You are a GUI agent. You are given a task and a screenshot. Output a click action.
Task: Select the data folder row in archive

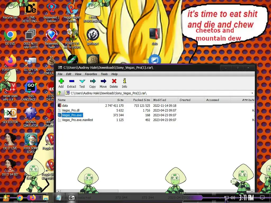click(156, 105)
